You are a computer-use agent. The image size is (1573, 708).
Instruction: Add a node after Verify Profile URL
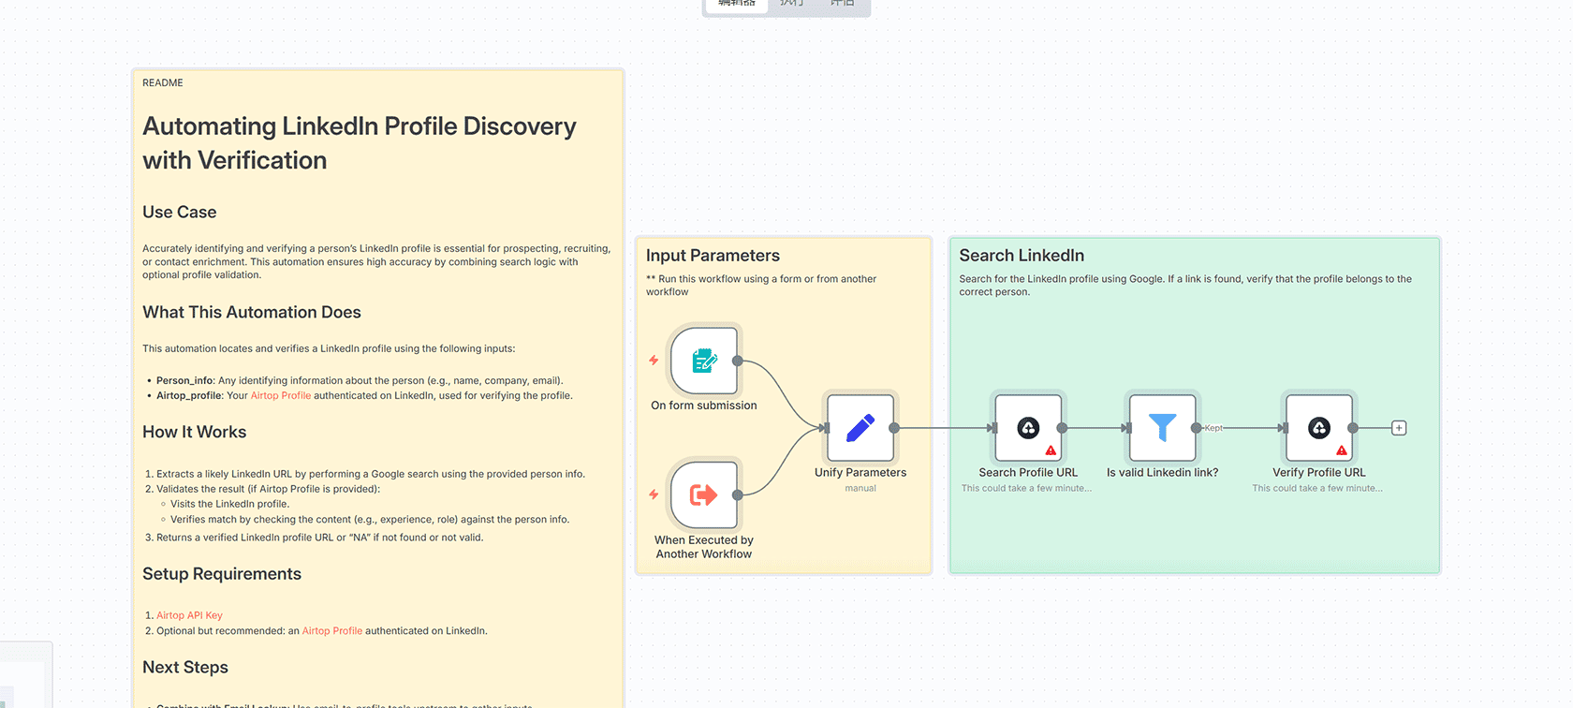point(1399,428)
